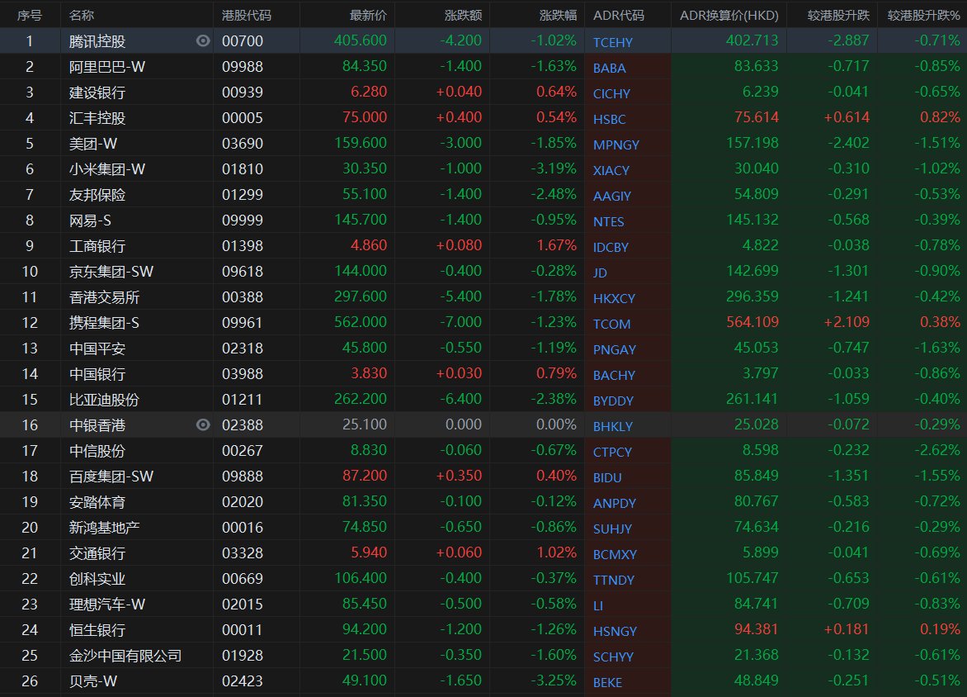Open the BACHY ADR code link
The image size is (967, 697).
pyautogui.click(x=614, y=376)
